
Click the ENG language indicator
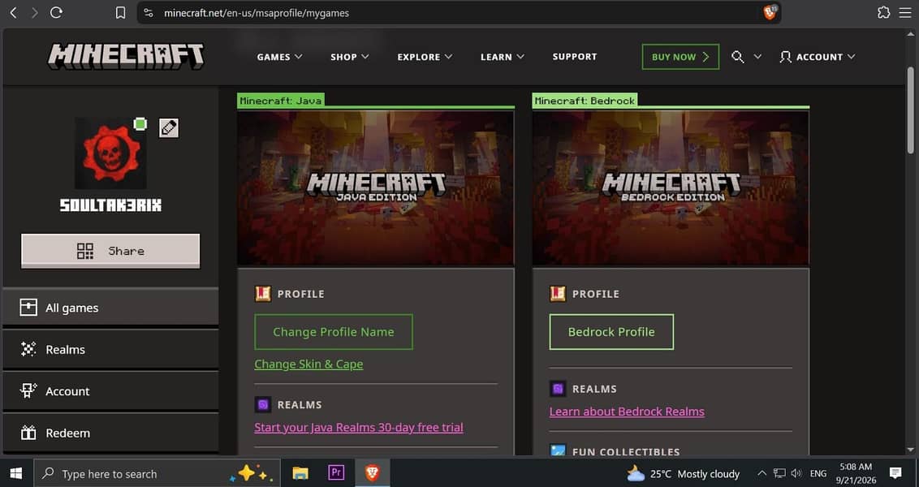[x=818, y=473]
